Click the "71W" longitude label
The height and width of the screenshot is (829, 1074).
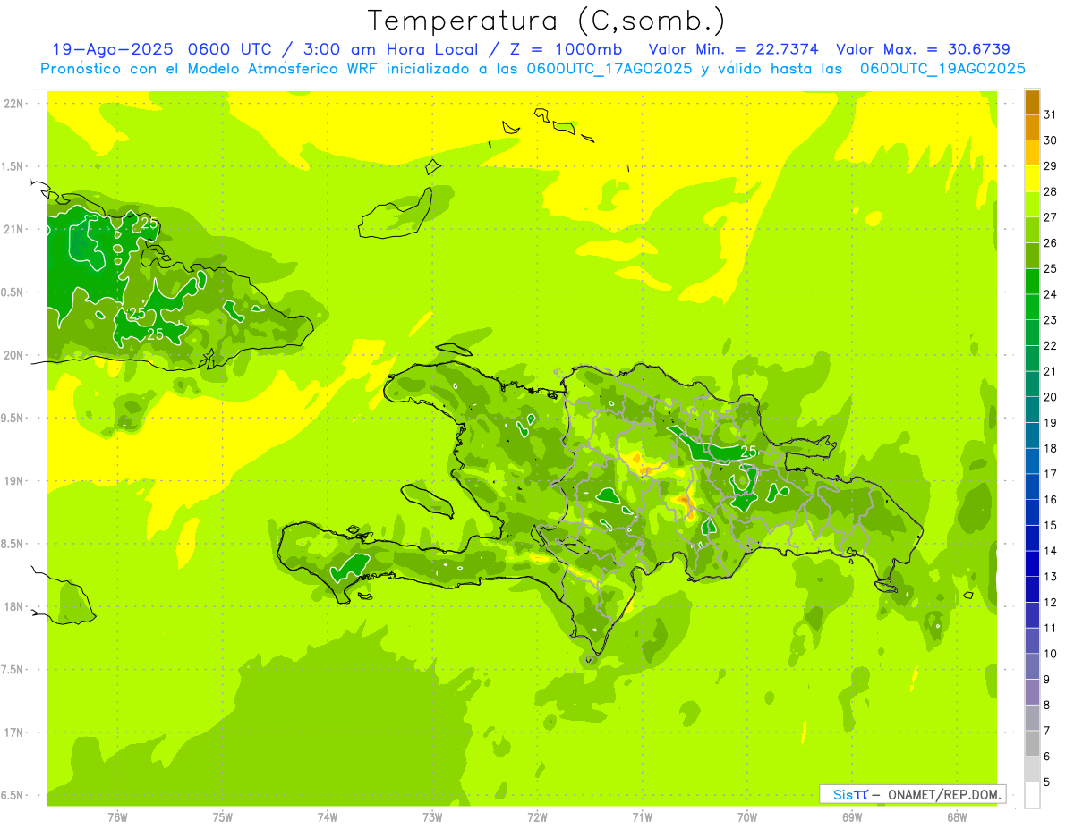[642, 816]
